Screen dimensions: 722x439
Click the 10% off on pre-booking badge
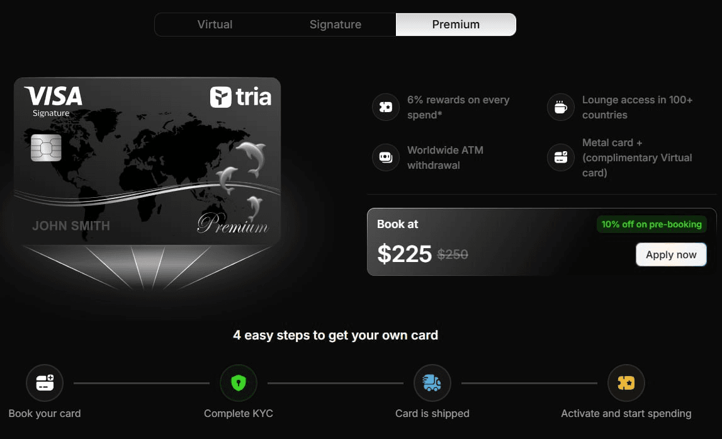pyautogui.click(x=651, y=224)
